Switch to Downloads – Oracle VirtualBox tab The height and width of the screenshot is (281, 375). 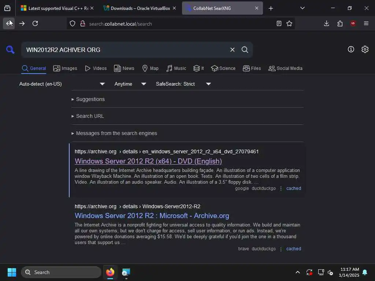coord(140,8)
